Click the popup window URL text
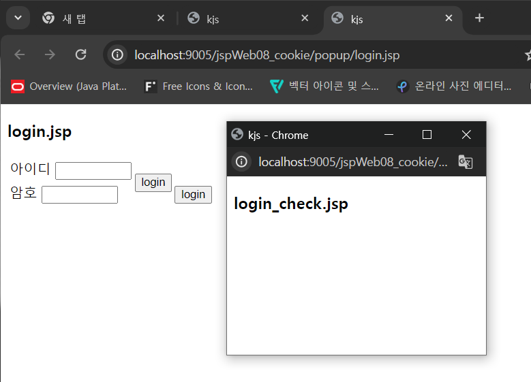The image size is (531, 382). (x=353, y=162)
